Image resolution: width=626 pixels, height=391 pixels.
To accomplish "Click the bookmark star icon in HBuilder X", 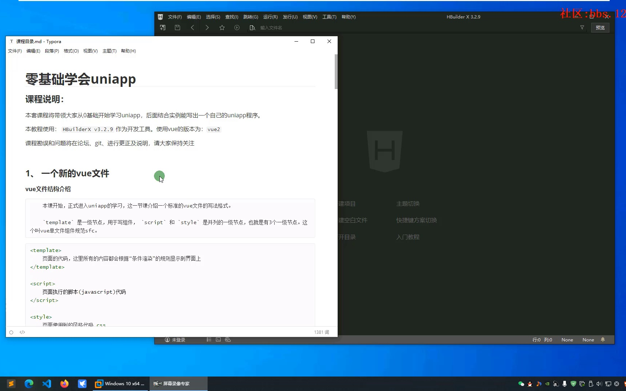I will [222, 28].
